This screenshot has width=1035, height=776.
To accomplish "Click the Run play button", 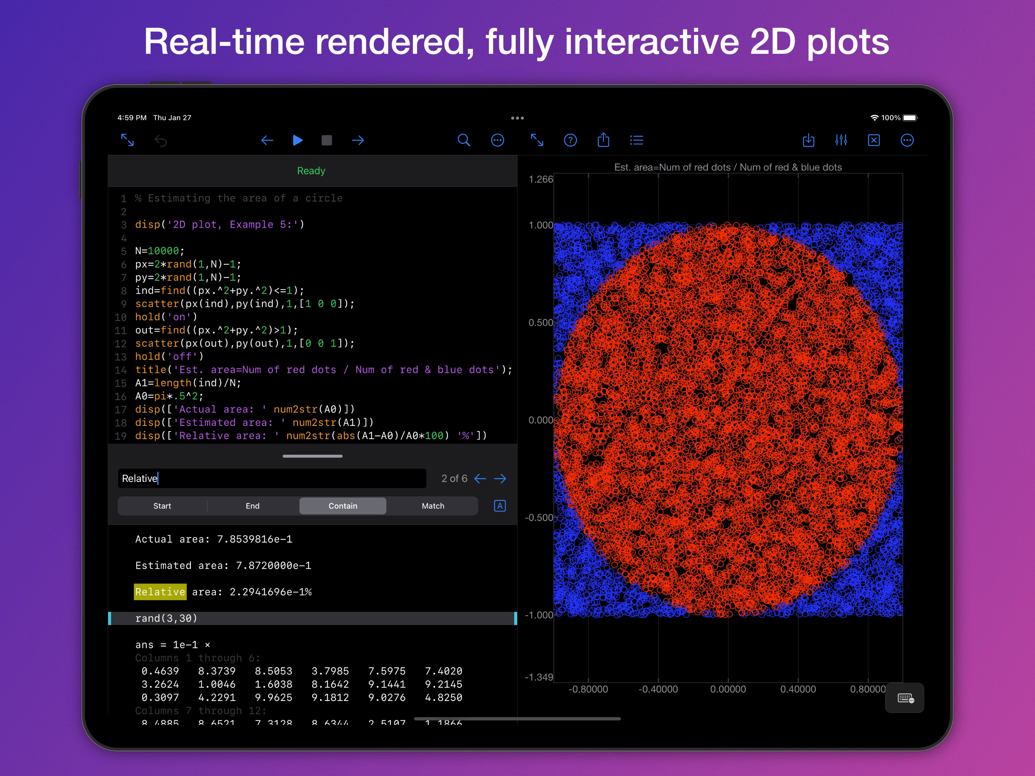I will (298, 141).
